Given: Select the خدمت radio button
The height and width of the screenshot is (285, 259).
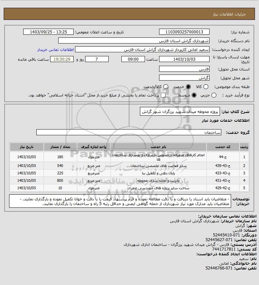Looking at the screenshot, I should pyautogui.click(x=188, y=87).
